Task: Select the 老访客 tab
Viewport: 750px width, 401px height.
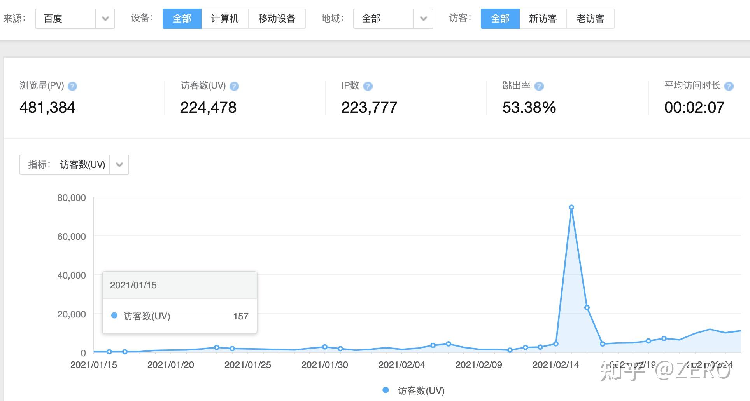Action: [590, 18]
